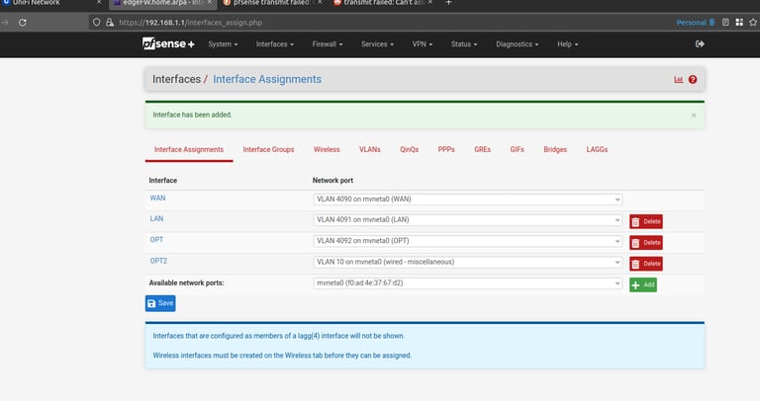Image resolution: width=760 pixels, height=401 pixels.
Task: Open the Available network ports dropdown
Action: pyautogui.click(x=468, y=283)
